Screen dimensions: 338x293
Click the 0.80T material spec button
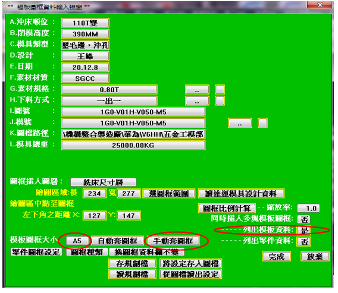tap(109, 90)
